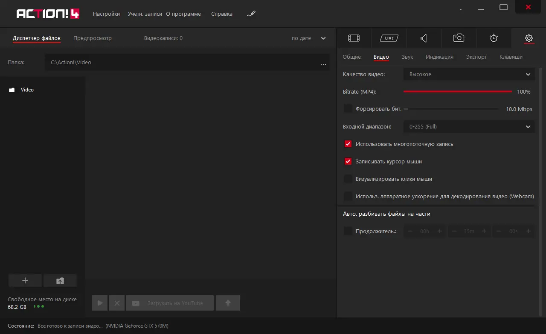Open the LIVE streaming mode icon

click(x=389, y=38)
